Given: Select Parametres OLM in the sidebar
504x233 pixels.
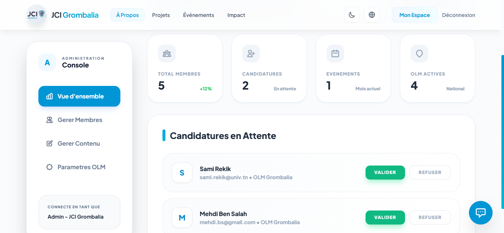Looking at the screenshot, I should tap(79, 167).
